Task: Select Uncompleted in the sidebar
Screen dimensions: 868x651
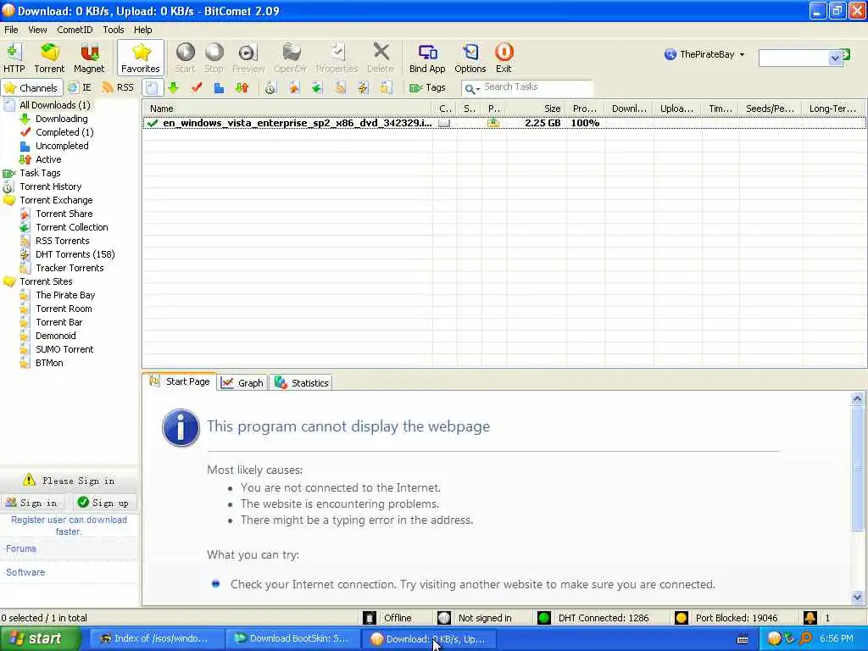Action: click(x=62, y=146)
